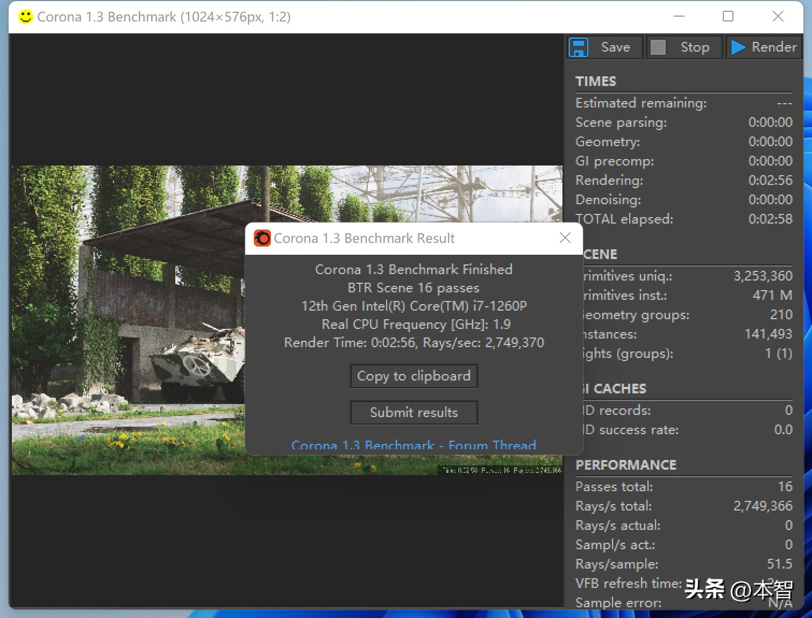The width and height of the screenshot is (812, 618).
Task: Click the Sample error label
Action: pyautogui.click(x=618, y=603)
